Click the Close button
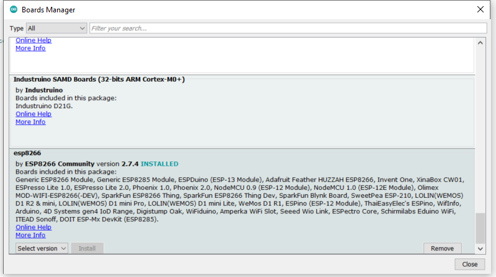 tap(470, 265)
